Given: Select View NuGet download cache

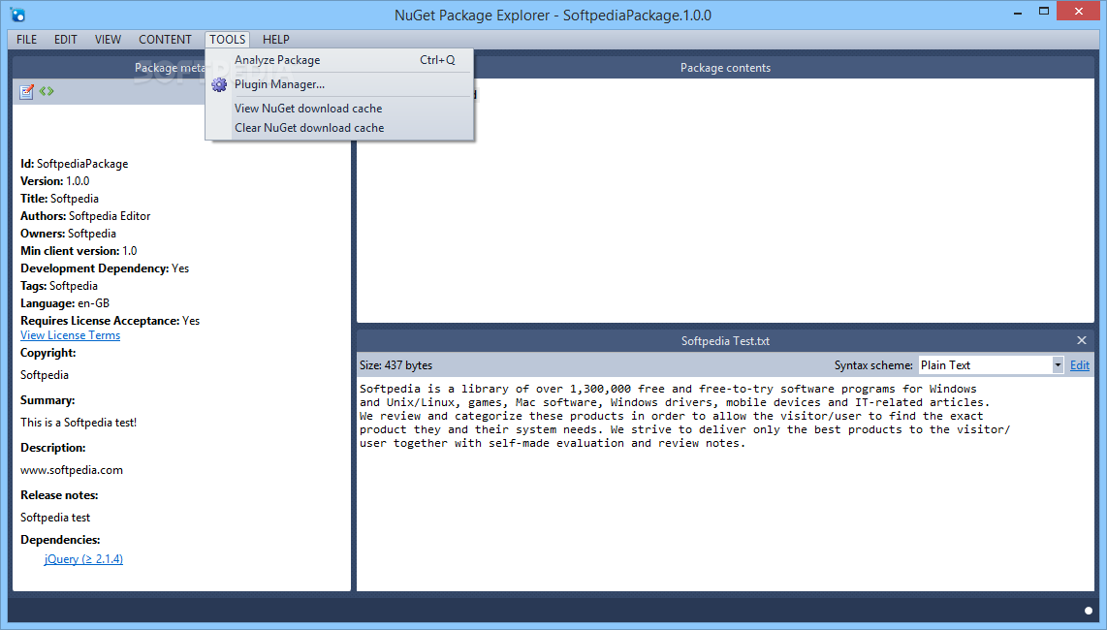Looking at the screenshot, I should point(340,108).
